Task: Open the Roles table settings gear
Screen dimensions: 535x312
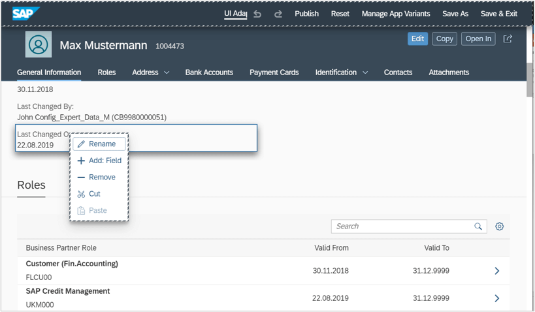Action: pos(500,226)
